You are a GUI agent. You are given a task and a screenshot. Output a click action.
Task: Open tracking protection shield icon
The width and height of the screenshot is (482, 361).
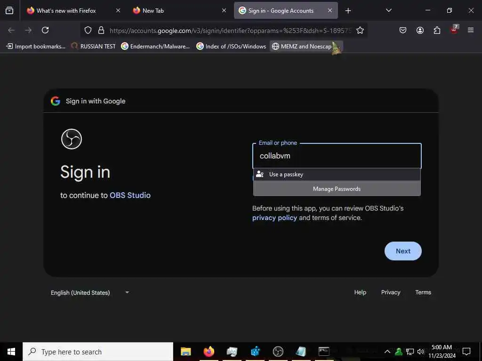point(88,30)
